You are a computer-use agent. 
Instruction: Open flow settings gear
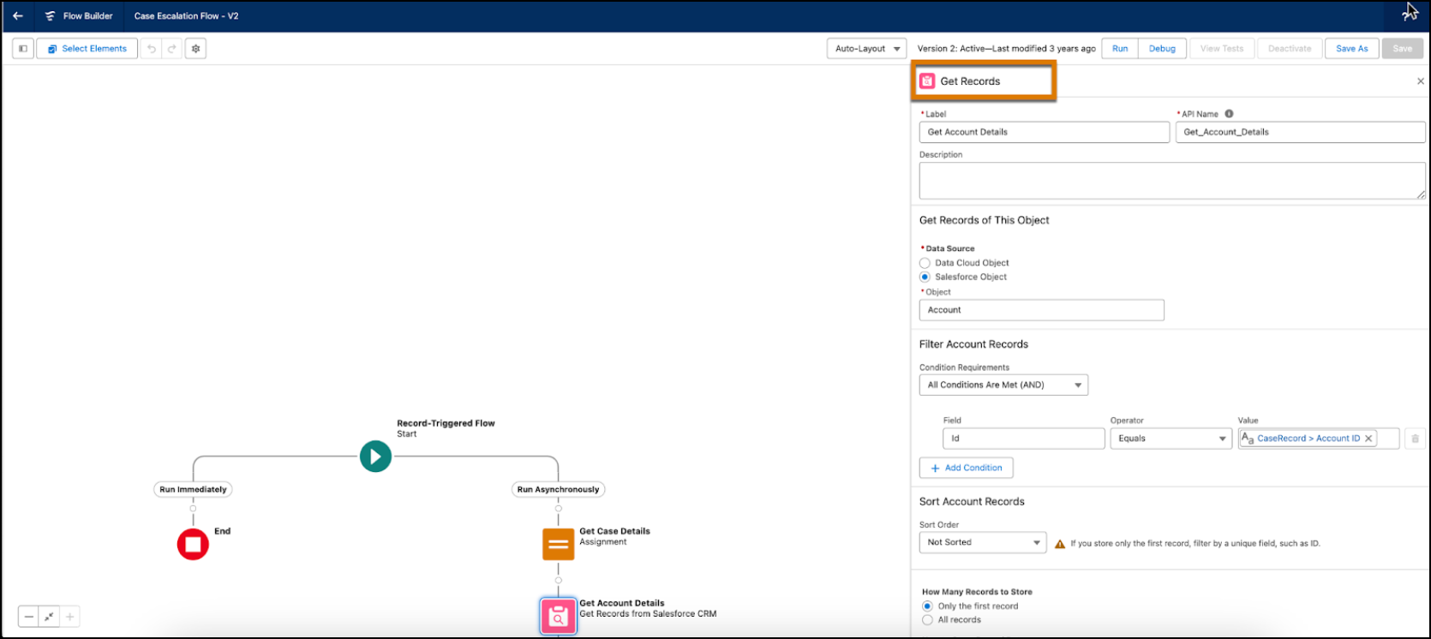[x=196, y=49]
